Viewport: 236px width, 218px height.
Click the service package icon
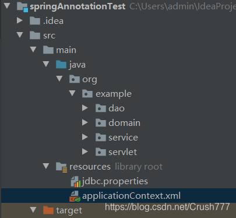click(x=101, y=137)
